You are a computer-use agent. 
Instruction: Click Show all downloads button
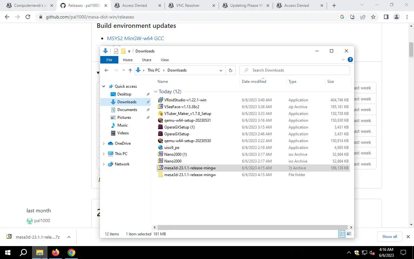coord(389,237)
